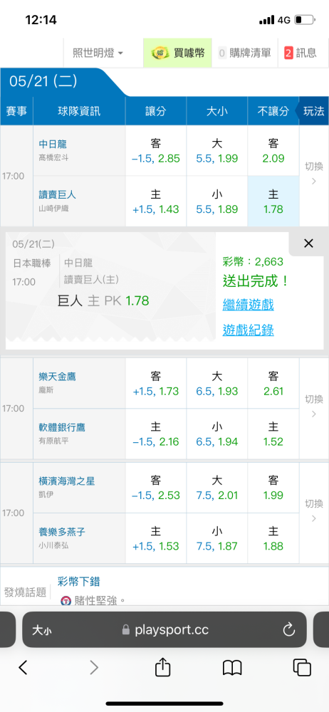Show Safari tabs overview icon
The width and height of the screenshot is (329, 712).
click(302, 668)
